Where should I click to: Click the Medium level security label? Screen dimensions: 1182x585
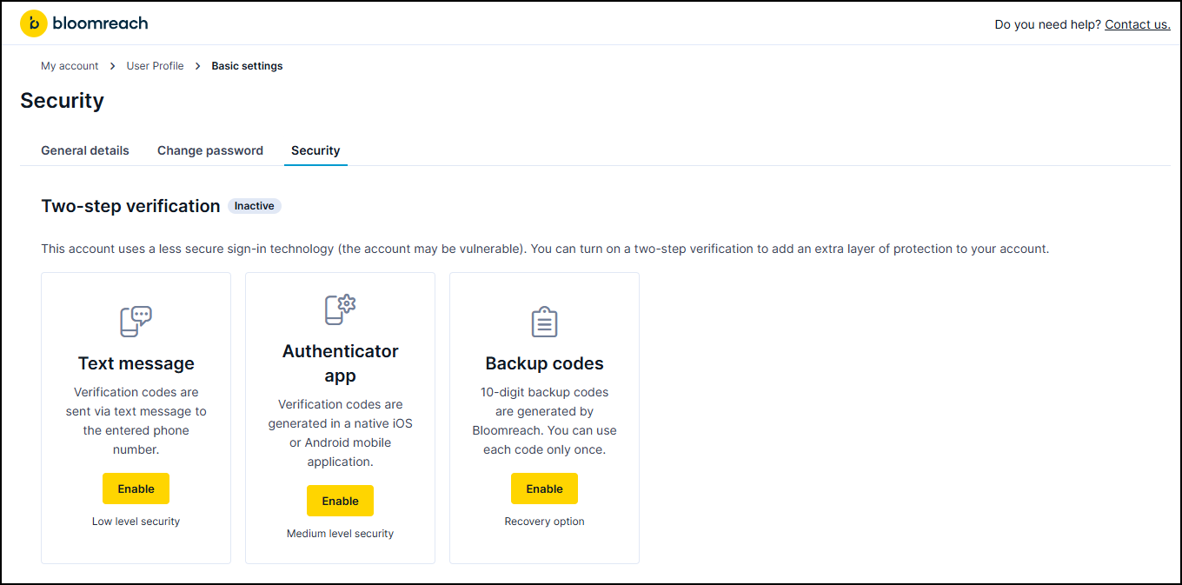pos(340,534)
